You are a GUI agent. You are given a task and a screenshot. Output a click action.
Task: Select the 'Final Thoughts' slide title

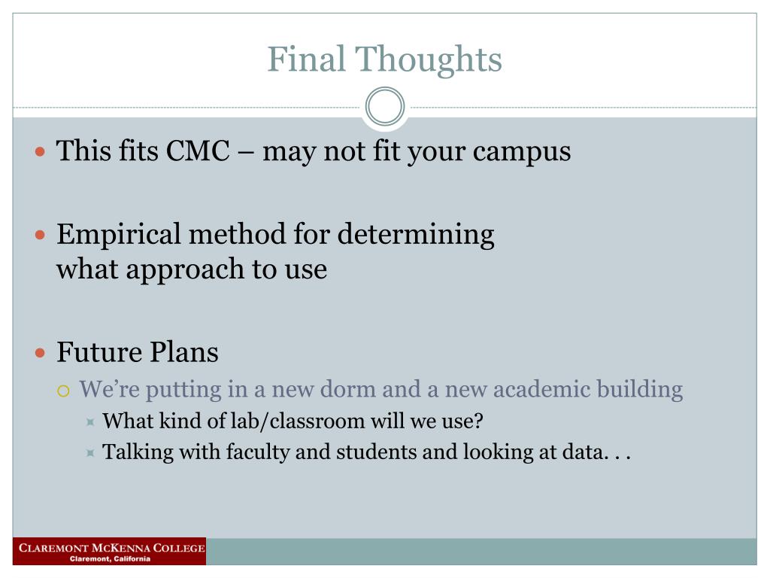coord(384,59)
